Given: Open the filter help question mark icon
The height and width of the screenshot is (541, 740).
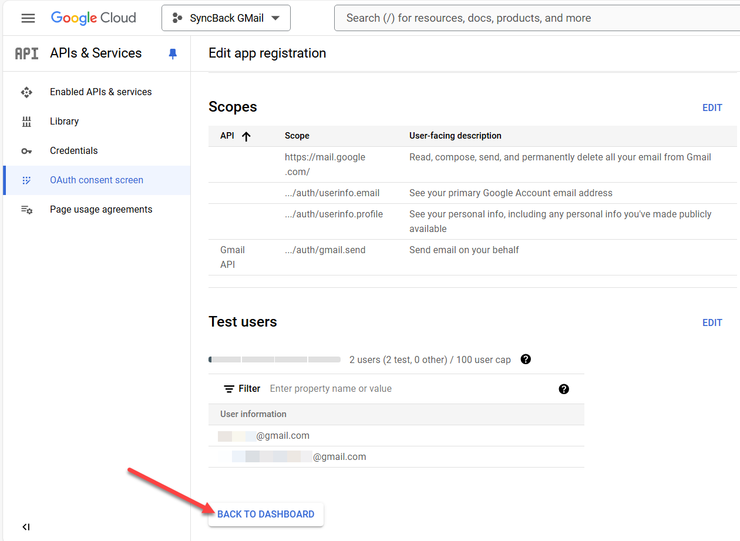Looking at the screenshot, I should [564, 389].
